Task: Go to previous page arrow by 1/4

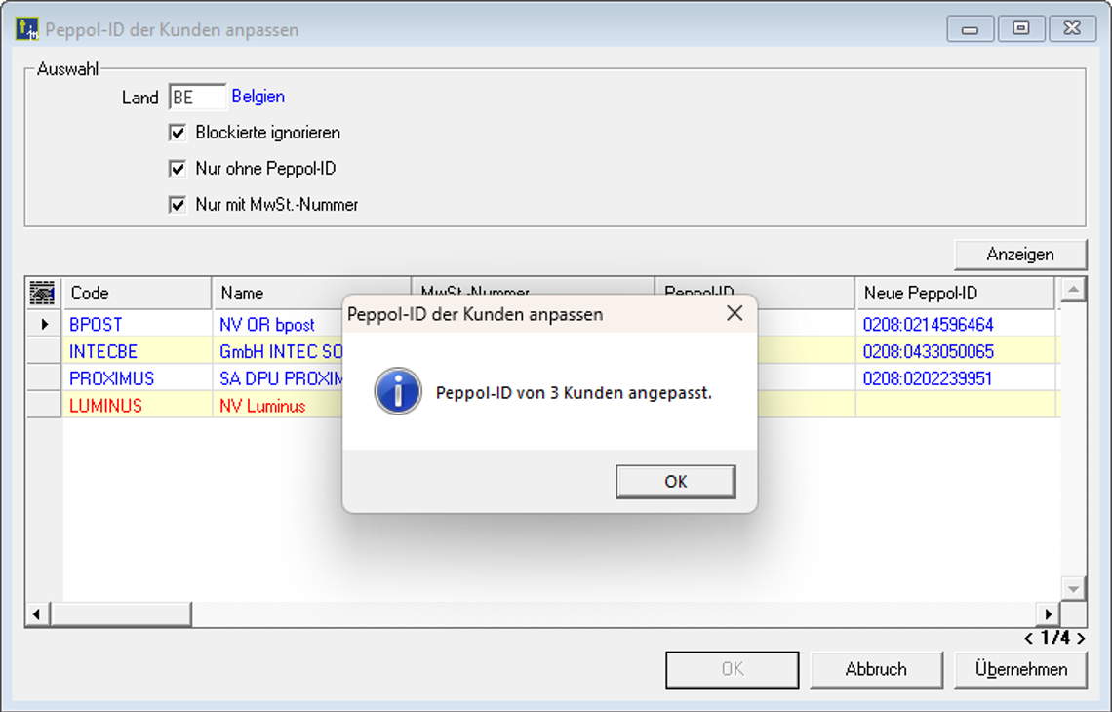Action: (x=1030, y=638)
